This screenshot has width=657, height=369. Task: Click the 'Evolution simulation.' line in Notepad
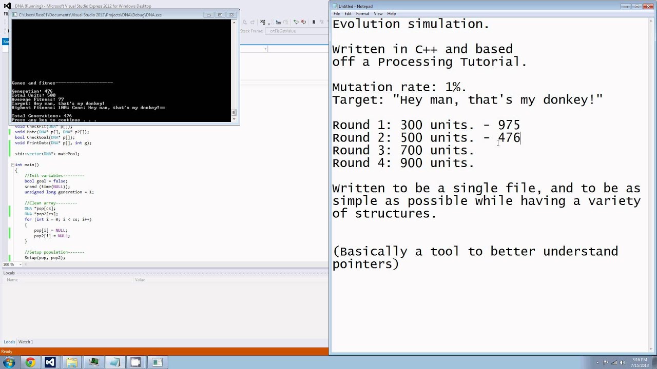tap(411, 24)
